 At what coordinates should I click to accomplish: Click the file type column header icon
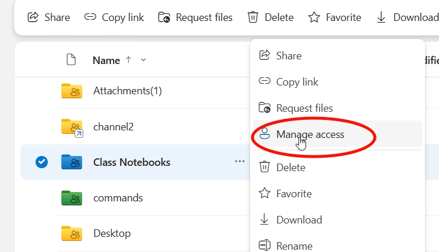[71, 59]
